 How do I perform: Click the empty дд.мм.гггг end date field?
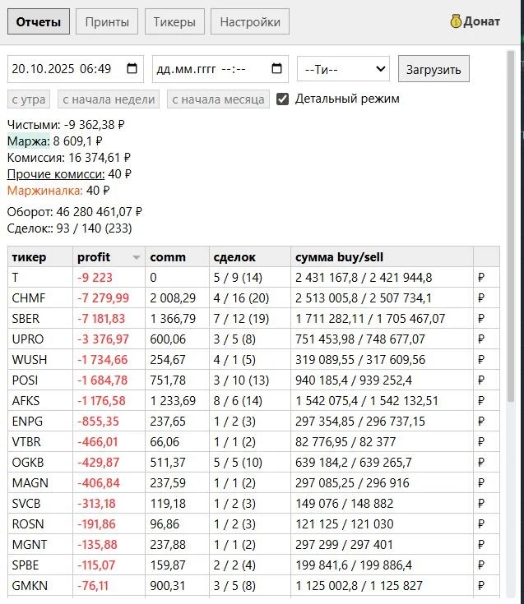point(220,69)
